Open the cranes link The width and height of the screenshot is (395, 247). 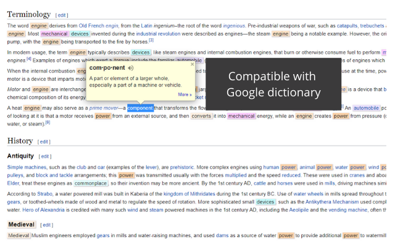(x=357, y=175)
